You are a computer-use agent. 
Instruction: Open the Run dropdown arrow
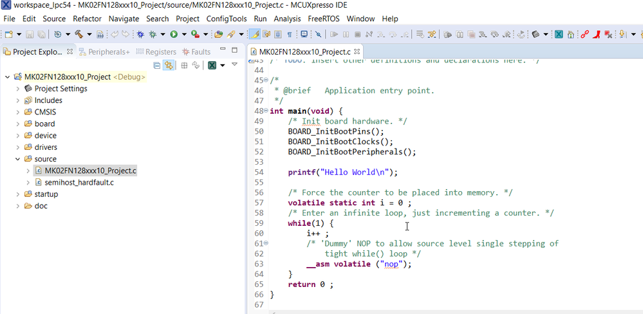click(x=184, y=35)
